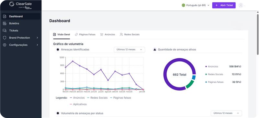Click the 72 (11%) value
Image resolution: width=259 pixels, height=118 pixels.
[236, 74]
